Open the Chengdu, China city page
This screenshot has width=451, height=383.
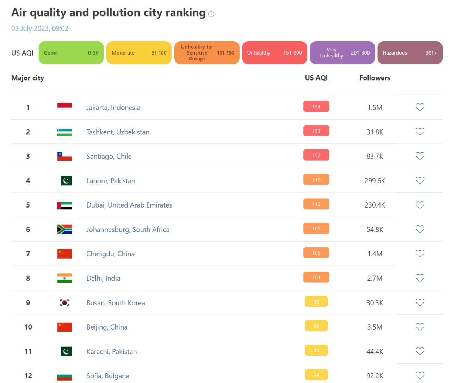click(110, 253)
